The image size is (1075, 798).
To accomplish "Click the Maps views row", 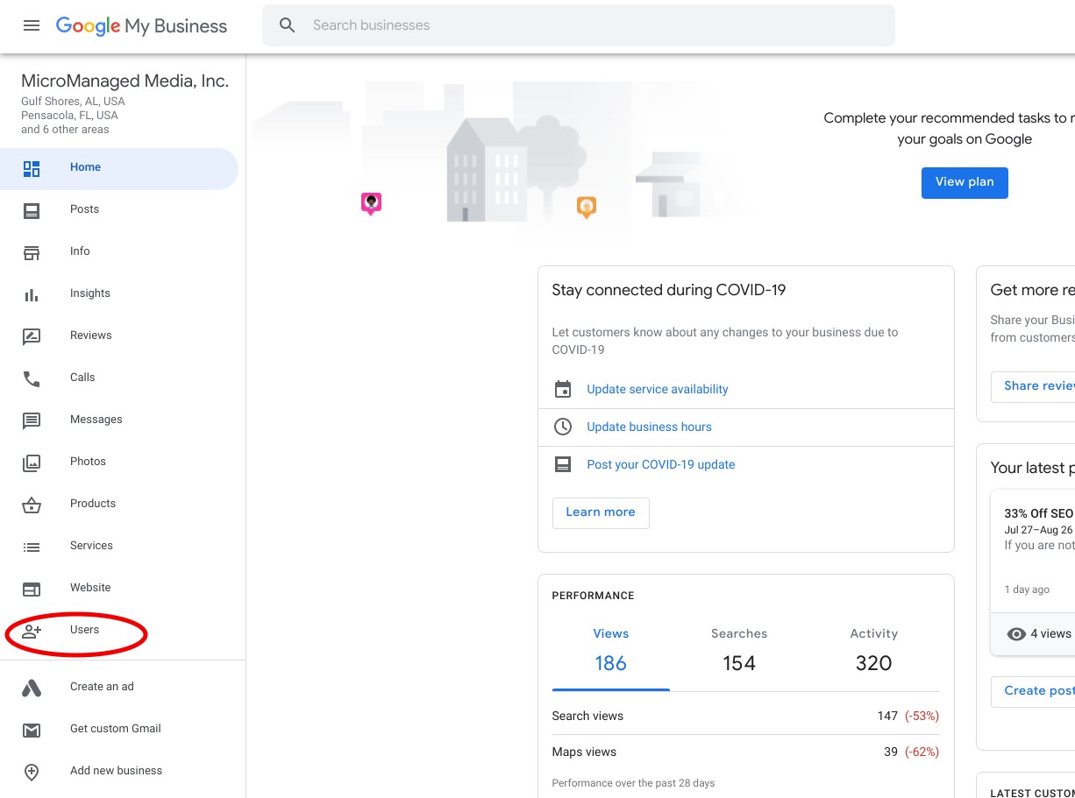I will pyautogui.click(x=745, y=752).
